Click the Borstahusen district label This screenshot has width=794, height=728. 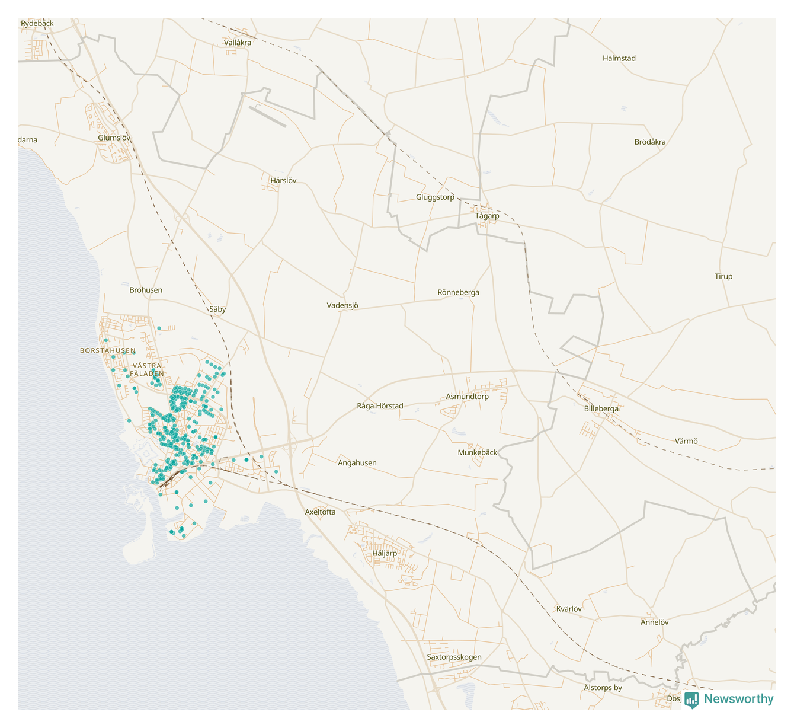click(x=108, y=350)
